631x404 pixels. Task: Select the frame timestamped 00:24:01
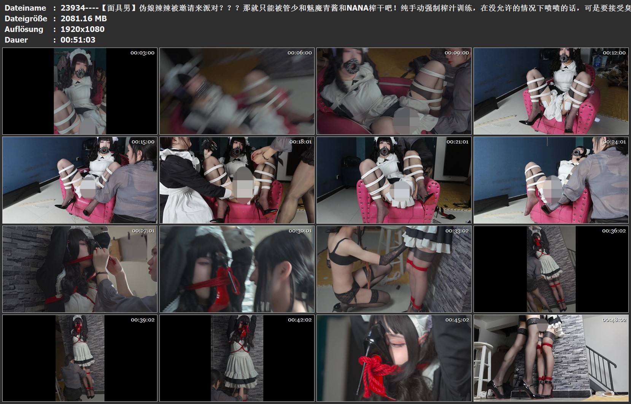click(x=551, y=180)
